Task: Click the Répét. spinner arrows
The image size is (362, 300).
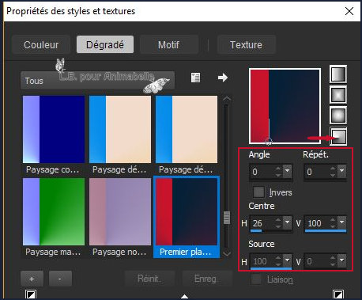Action: coord(333,172)
